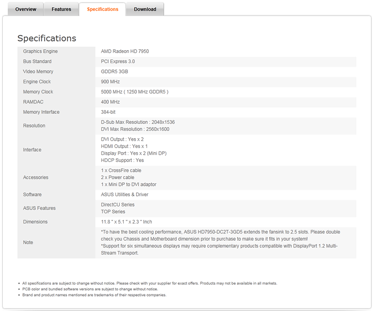Click the Engine Clock label
This screenshot has height=311, width=373.
(37, 82)
